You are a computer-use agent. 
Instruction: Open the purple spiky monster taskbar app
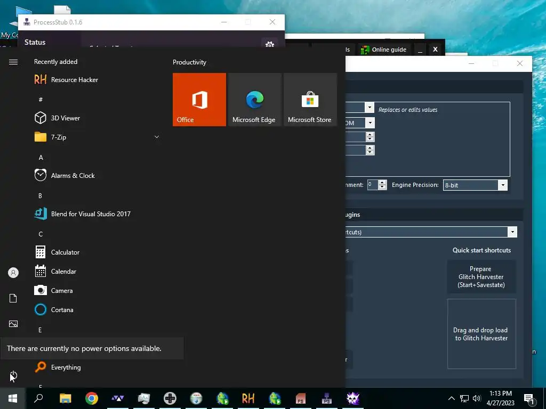coord(353,398)
